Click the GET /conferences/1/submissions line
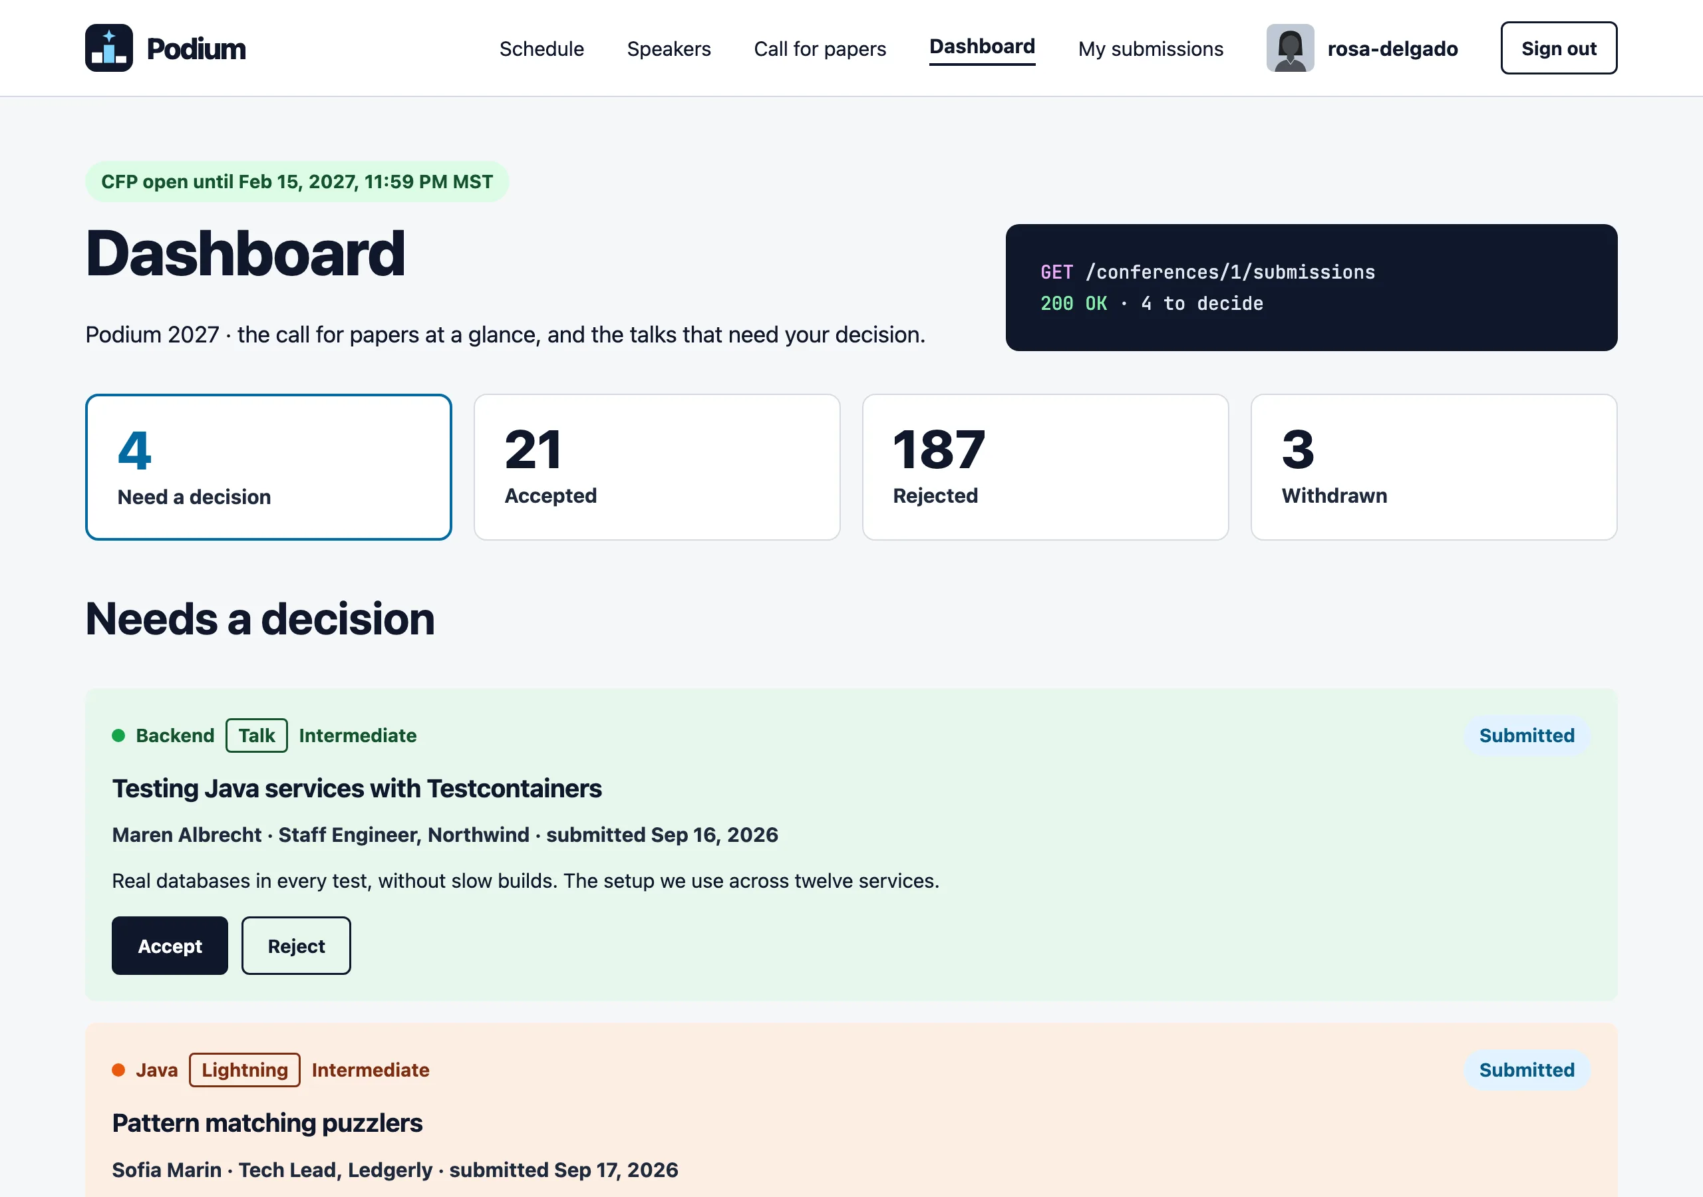Image resolution: width=1703 pixels, height=1197 pixels. point(1207,272)
